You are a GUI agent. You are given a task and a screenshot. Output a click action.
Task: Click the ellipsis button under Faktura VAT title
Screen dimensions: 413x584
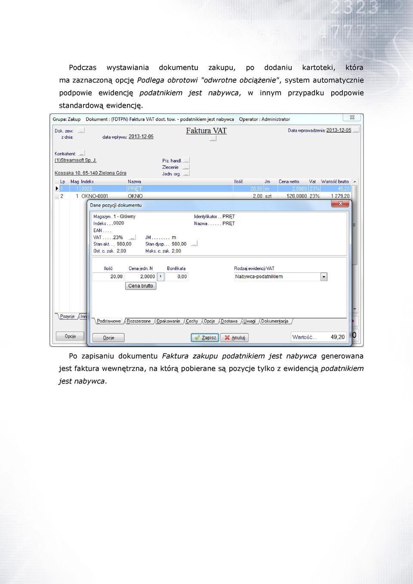click(x=213, y=139)
